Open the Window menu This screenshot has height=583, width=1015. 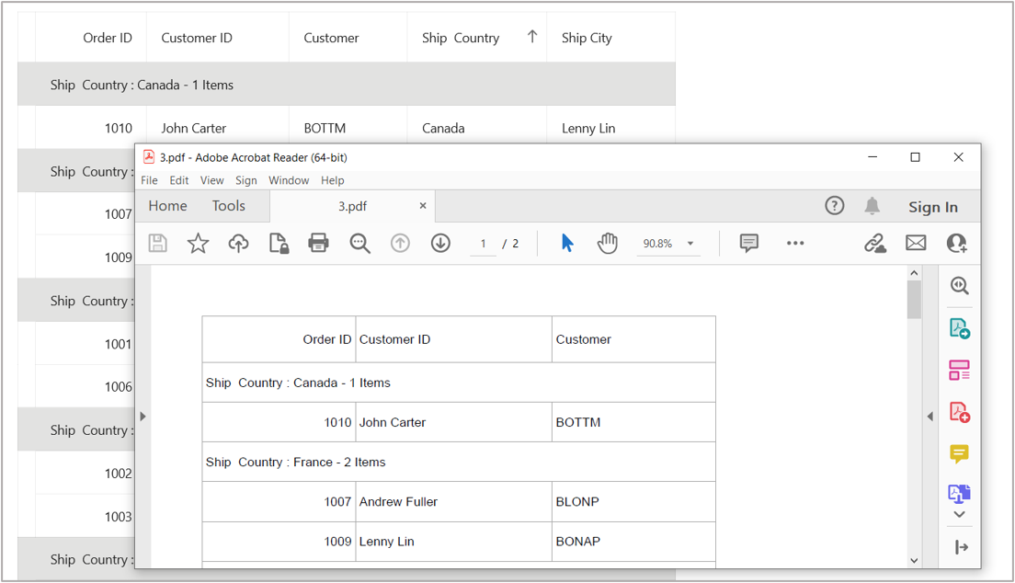coord(289,181)
